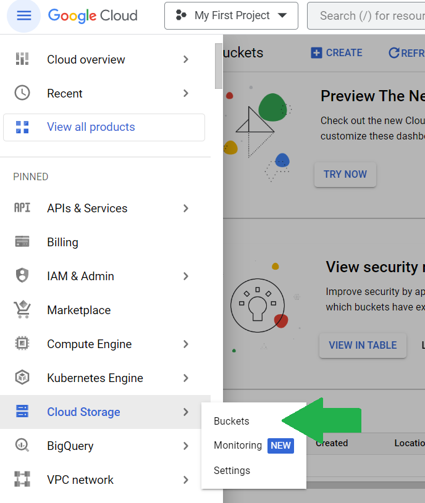Open Cloud overview menu item

(86, 60)
